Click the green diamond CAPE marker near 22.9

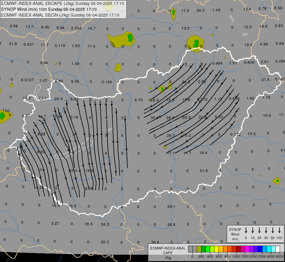162,89
